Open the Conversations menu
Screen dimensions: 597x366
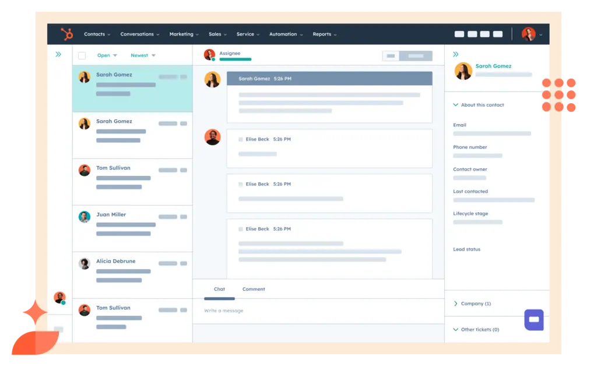point(140,34)
